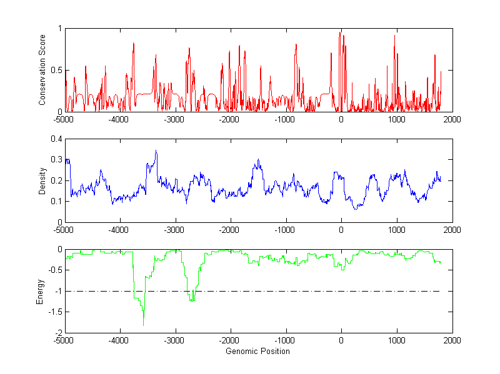Screen dimensions: 500x374
Task: Click the deepest green energy minimum near -3500
Action: point(144,324)
